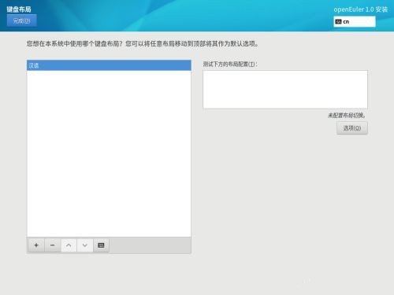Focus the layout test text box
394x295 pixels.
coord(285,89)
